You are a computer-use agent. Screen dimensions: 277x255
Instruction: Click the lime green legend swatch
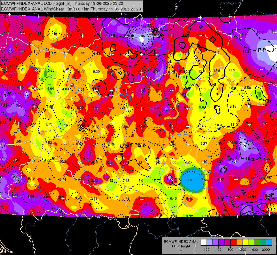coord(251,243)
